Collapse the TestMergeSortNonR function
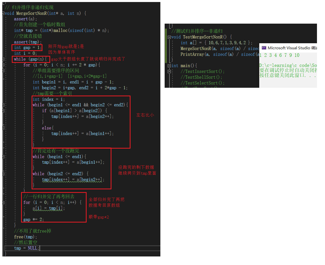325x265 pixels. 169,37
